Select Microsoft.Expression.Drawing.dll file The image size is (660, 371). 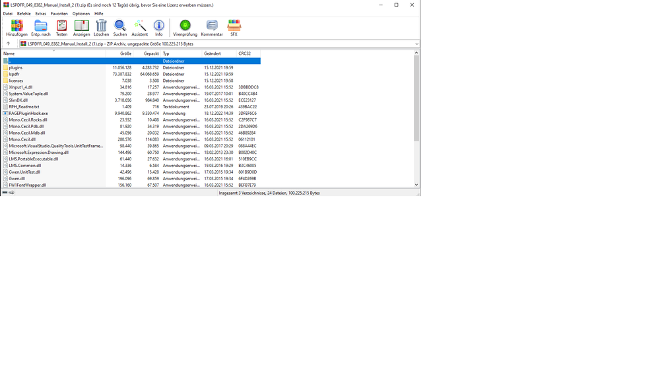(x=39, y=152)
